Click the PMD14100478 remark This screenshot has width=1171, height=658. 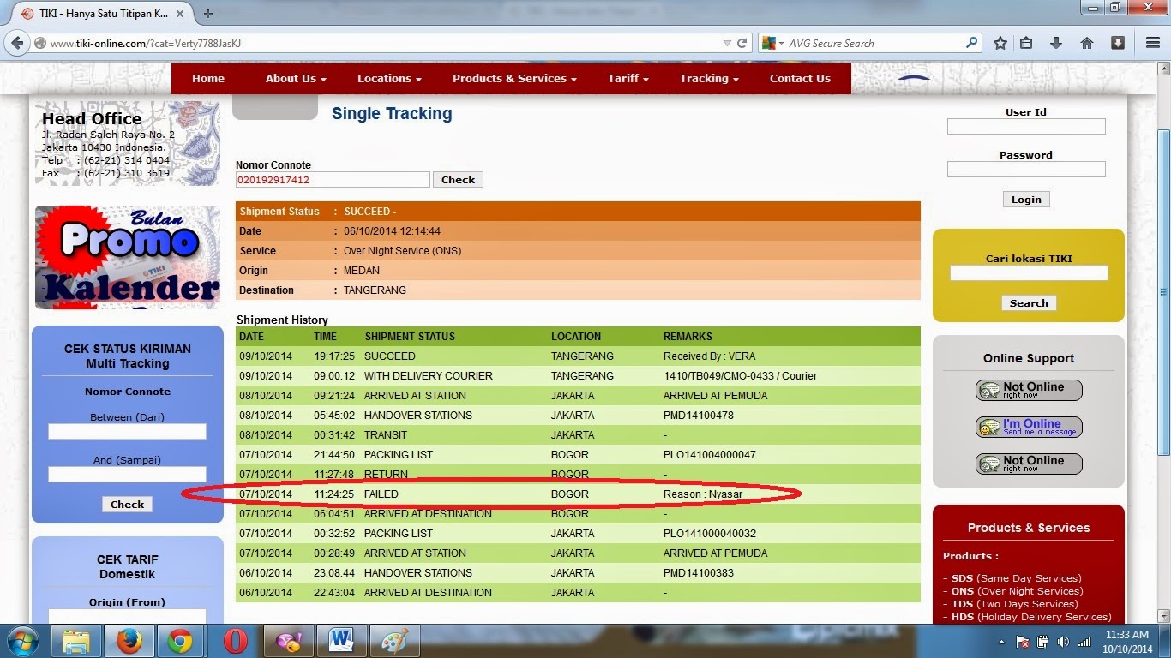tap(699, 416)
